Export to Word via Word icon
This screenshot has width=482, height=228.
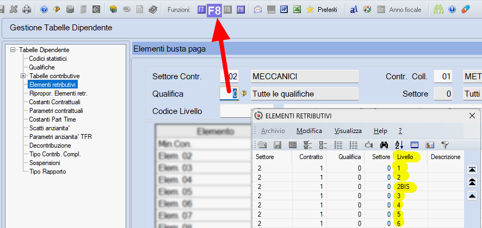click(284, 10)
